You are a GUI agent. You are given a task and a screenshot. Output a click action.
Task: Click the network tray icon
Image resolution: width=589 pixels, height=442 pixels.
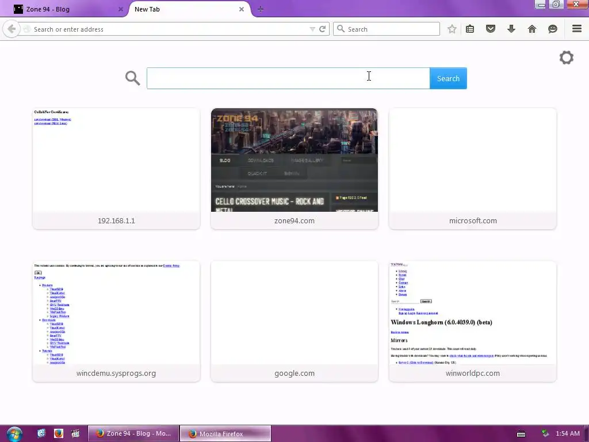click(545, 433)
